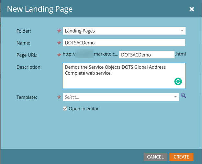The width and height of the screenshot is (202, 164).
Task: Click the Open in editor label text
Action: point(84,109)
